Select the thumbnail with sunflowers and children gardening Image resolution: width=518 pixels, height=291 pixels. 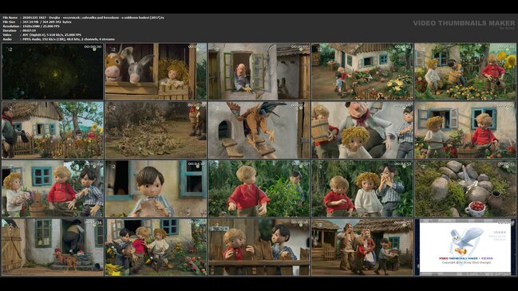(465, 72)
